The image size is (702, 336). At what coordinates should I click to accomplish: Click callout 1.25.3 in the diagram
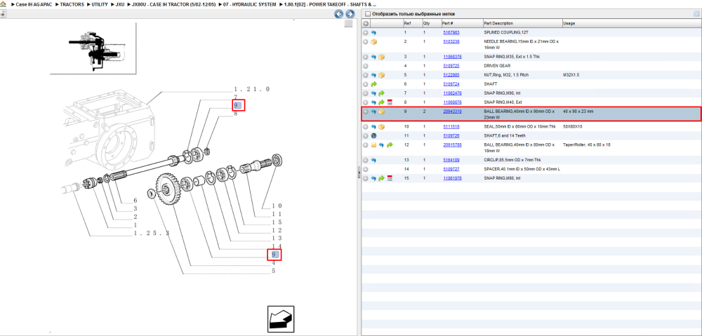point(152,234)
